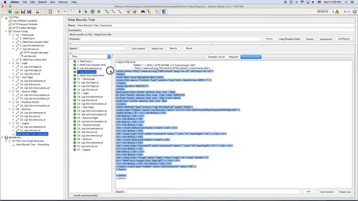The height and width of the screenshot is (201, 358).
Task: Click the Remote Stop All icon
Action: pos(114,12)
